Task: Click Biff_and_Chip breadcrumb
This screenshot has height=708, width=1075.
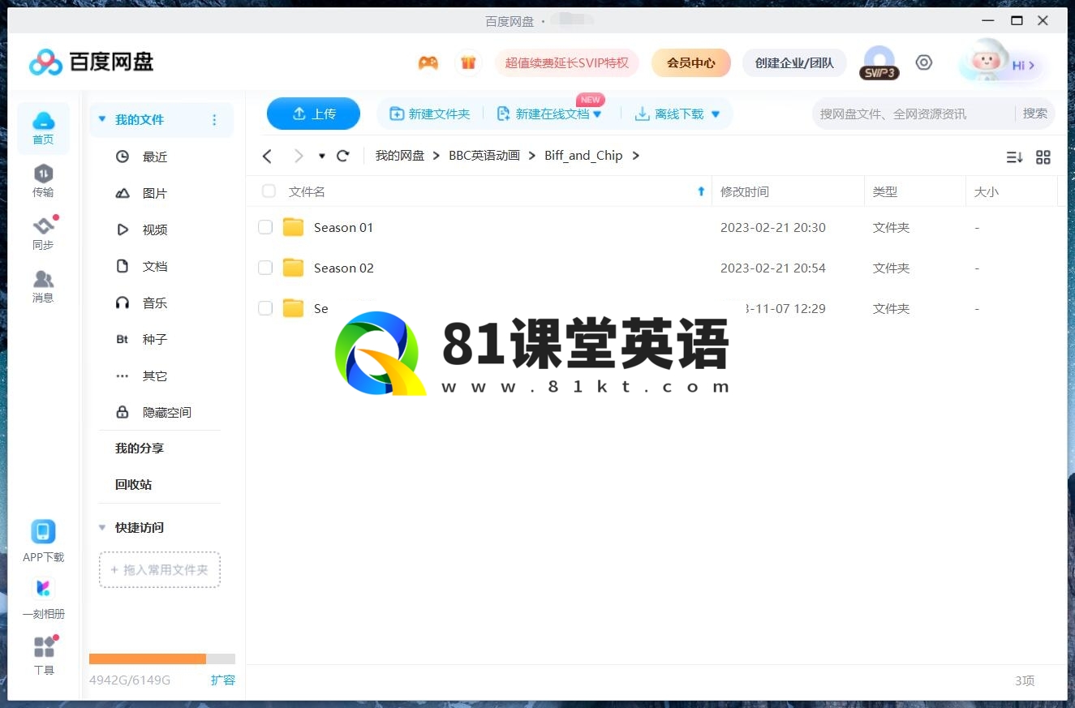Action: tap(583, 156)
